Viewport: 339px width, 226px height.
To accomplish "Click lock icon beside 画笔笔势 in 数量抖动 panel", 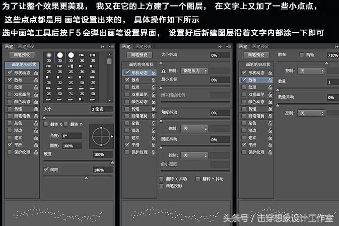I will click(x=270, y=116).
